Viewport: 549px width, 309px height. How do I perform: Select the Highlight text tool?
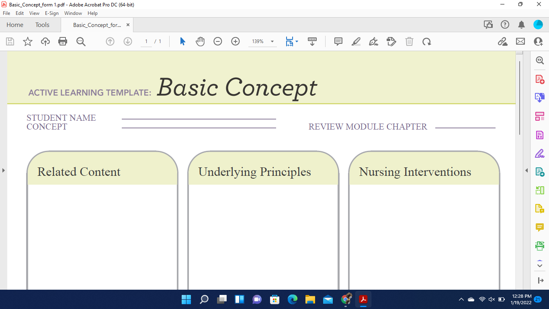pyautogui.click(x=356, y=41)
